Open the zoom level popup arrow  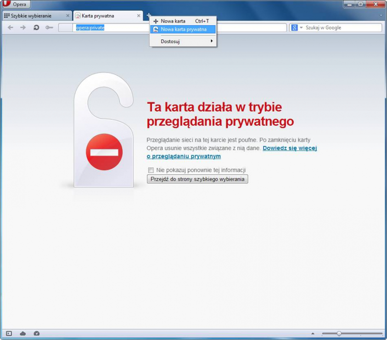(313, 334)
